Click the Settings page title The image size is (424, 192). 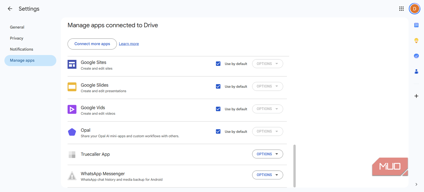click(29, 9)
